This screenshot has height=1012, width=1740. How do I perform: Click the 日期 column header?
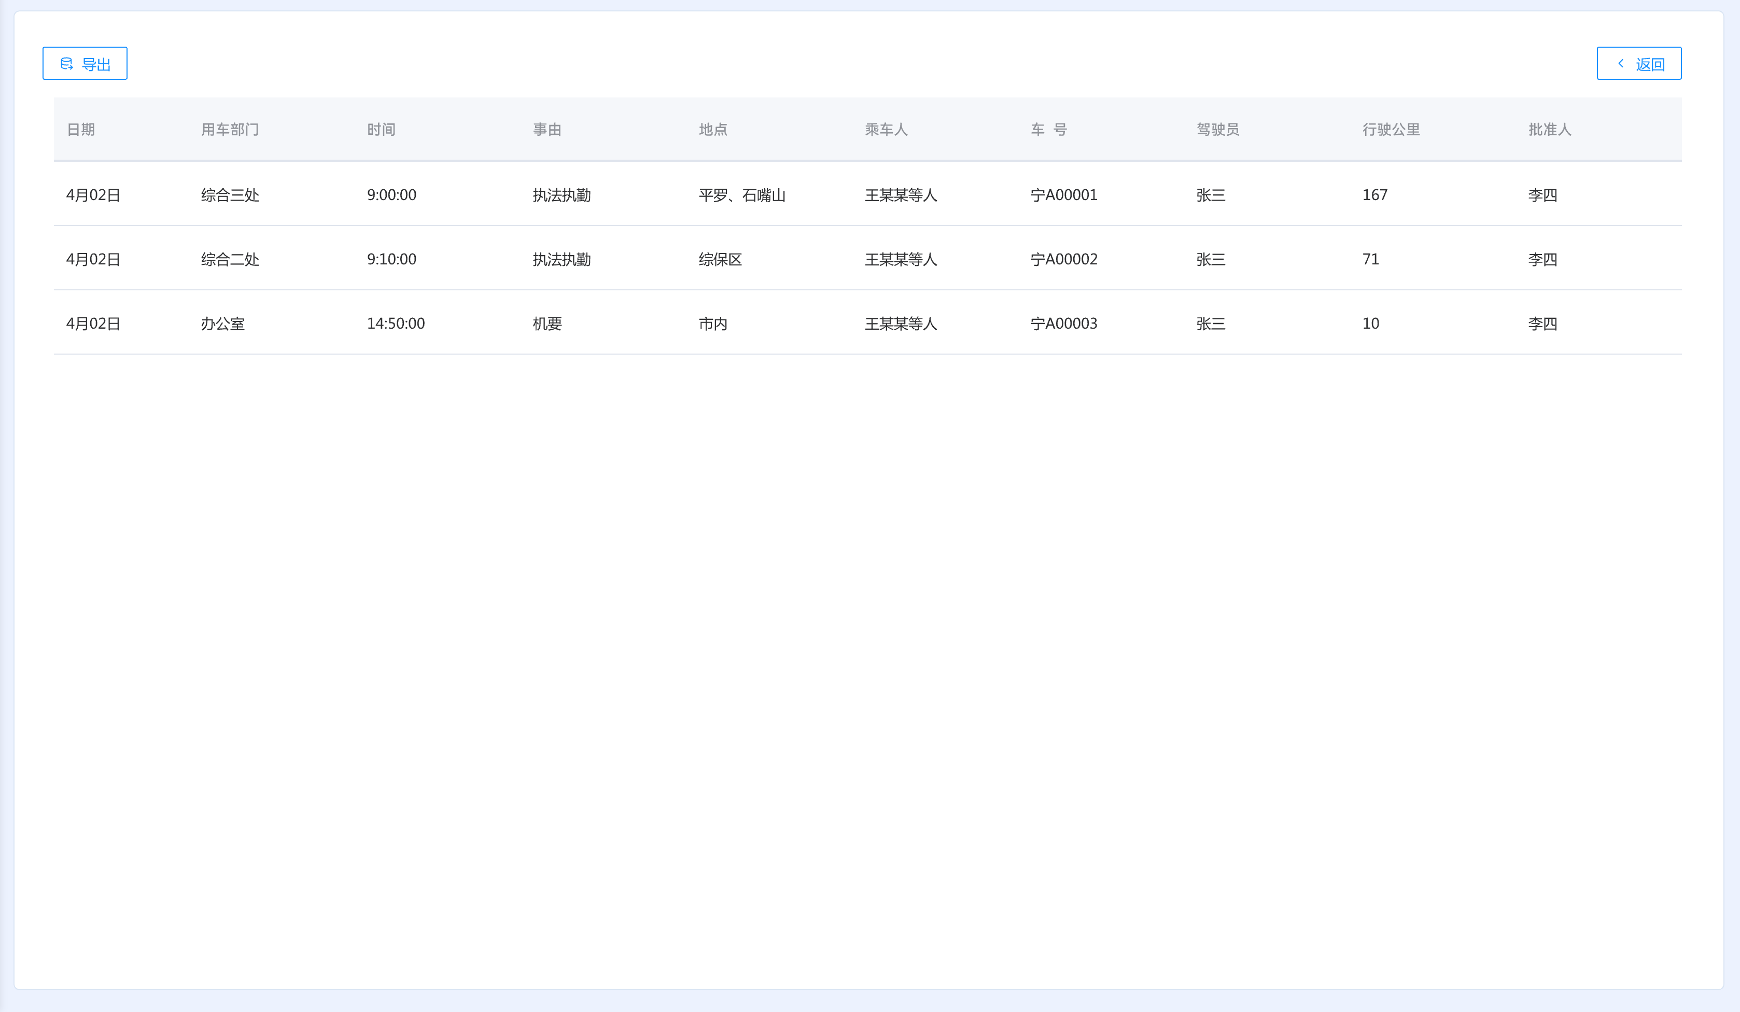coord(81,130)
